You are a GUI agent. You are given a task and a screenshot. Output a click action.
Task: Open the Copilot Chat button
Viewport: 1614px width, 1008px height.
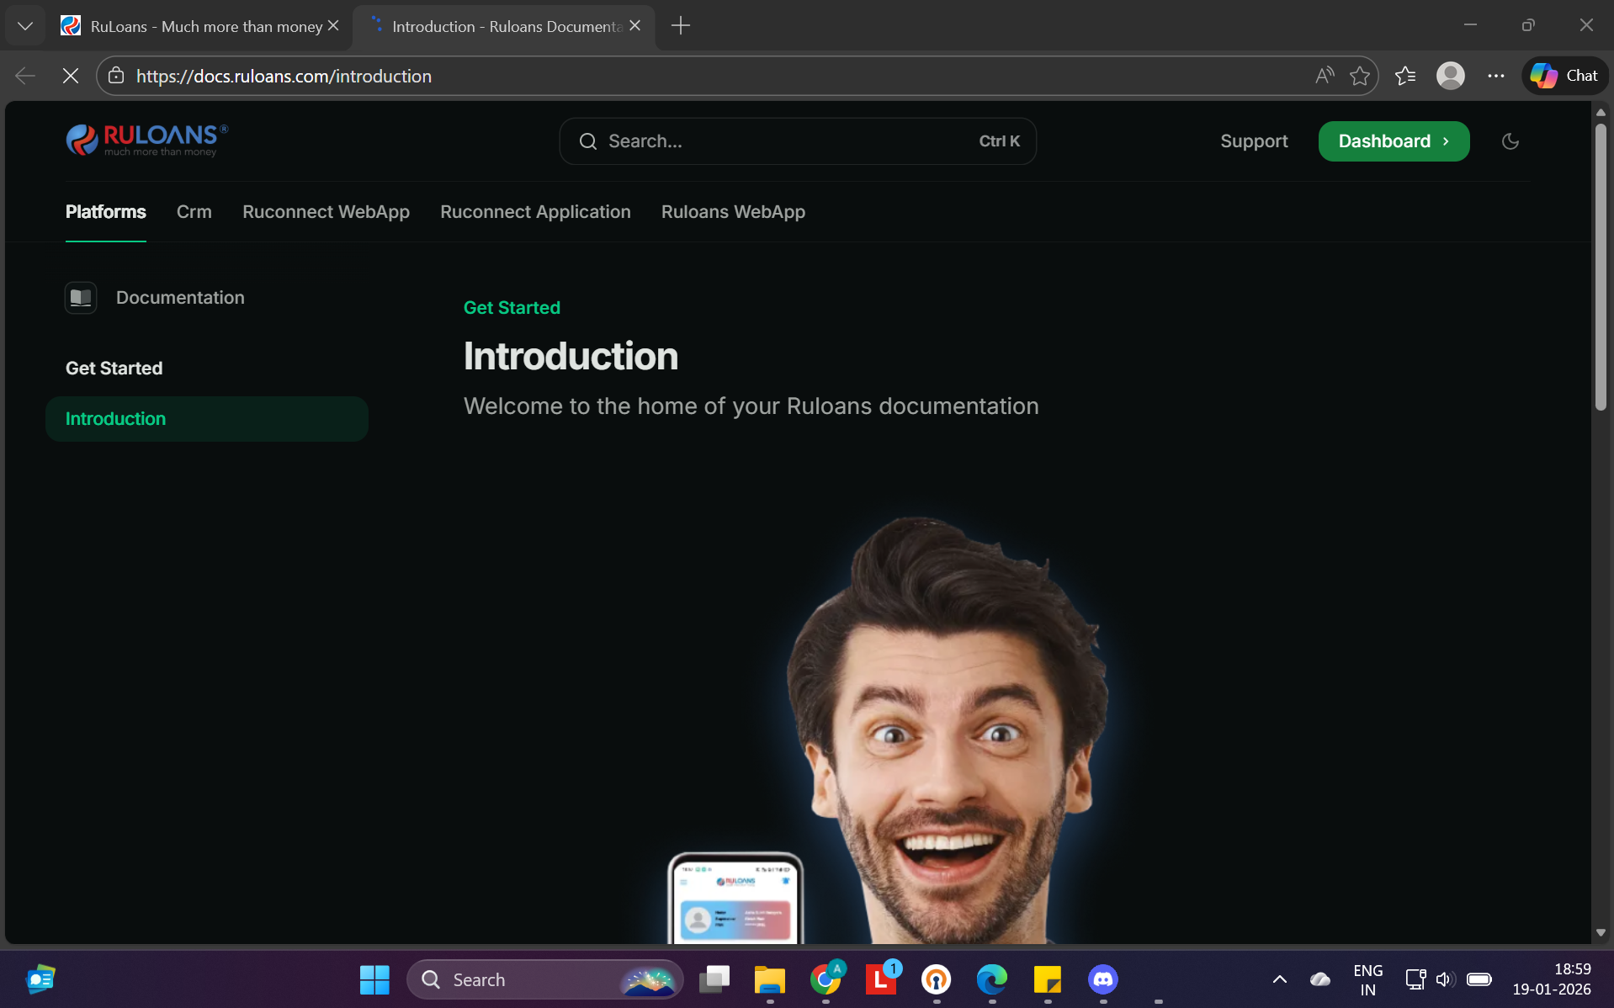pyautogui.click(x=1564, y=76)
